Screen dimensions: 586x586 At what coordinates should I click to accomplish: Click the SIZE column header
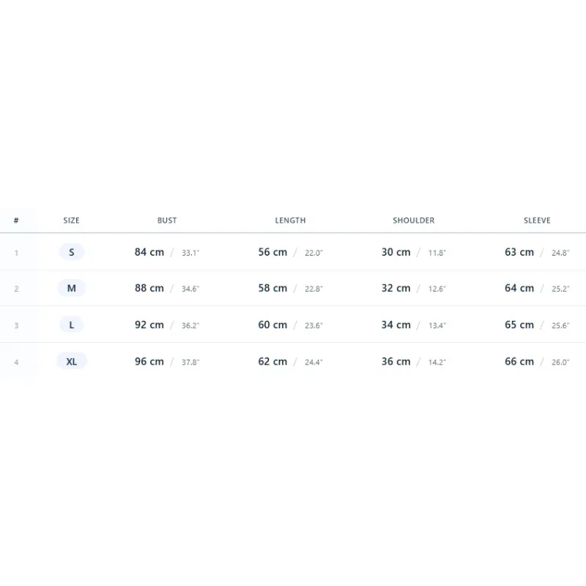tap(71, 220)
